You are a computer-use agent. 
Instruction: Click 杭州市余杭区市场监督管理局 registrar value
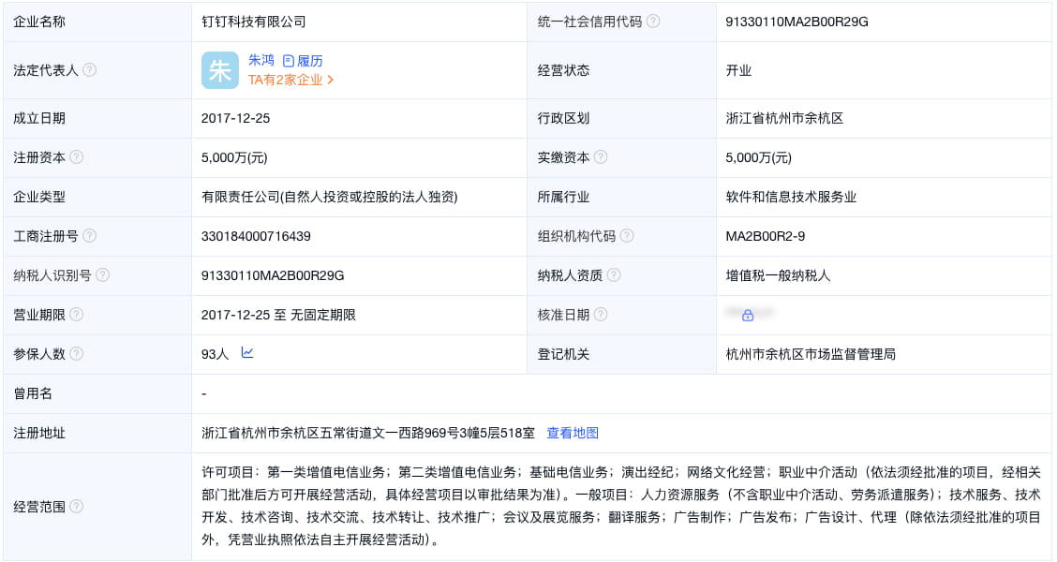pyautogui.click(x=811, y=354)
